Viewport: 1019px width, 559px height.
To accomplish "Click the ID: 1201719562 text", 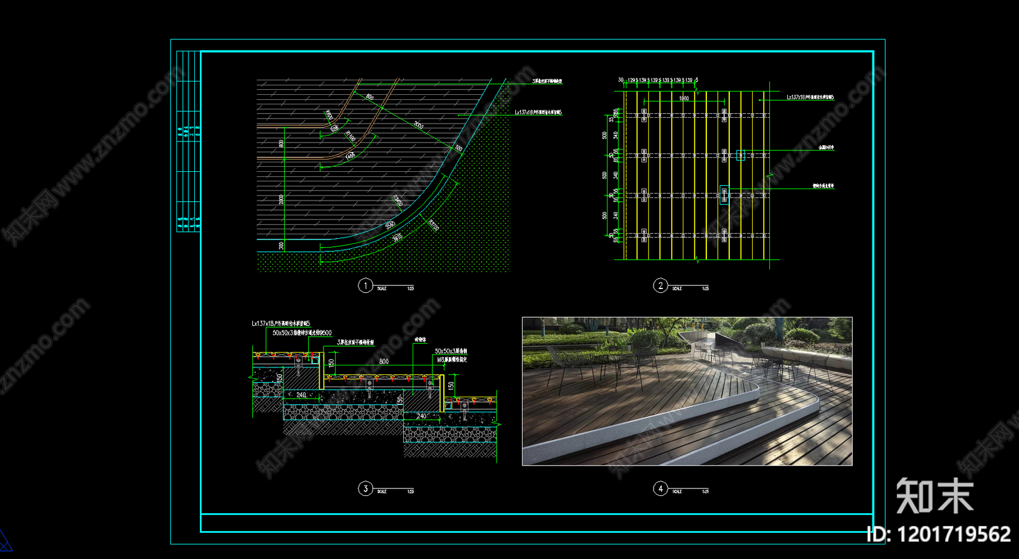I will [x=939, y=534].
